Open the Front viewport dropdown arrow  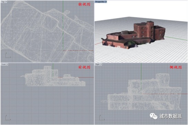tap(7, 64)
